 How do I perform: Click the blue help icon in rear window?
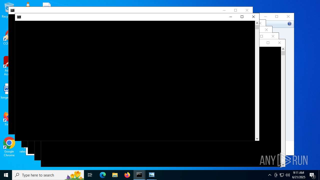click(x=289, y=24)
